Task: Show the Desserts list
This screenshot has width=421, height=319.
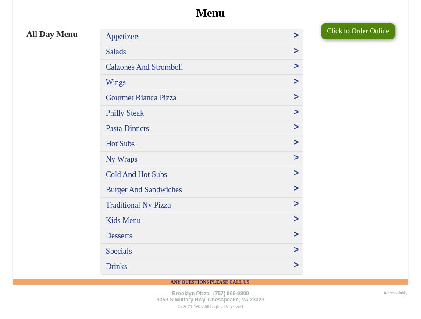Action: (x=119, y=236)
